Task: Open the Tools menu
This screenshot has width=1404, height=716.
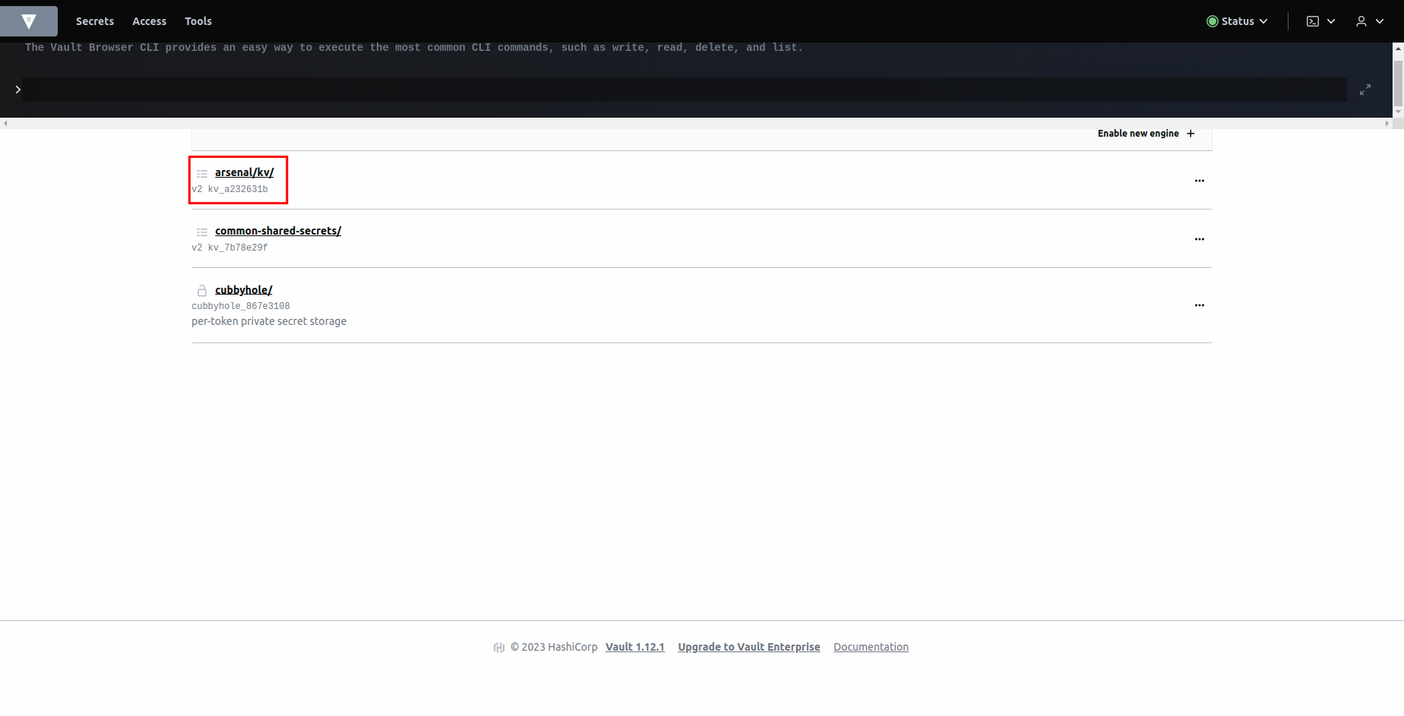Action: [198, 21]
